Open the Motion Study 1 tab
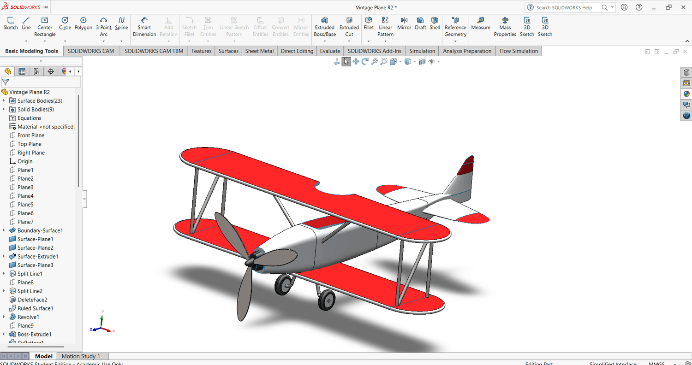 81,356
